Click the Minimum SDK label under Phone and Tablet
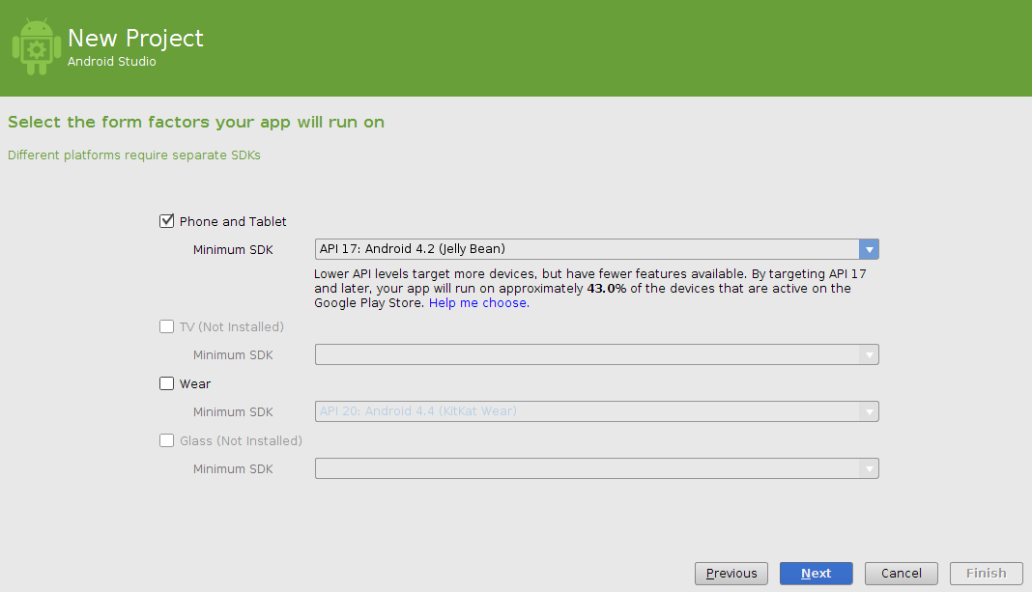1032x592 pixels. [x=233, y=249]
